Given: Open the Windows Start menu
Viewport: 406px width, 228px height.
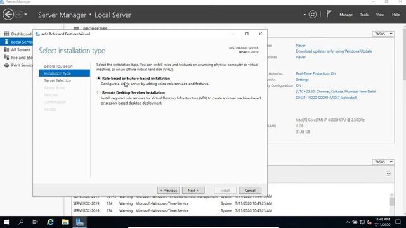Looking at the screenshot, I should pyautogui.click(x=6, y=222).
